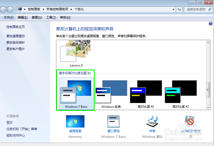Click the Control Panel icon in address bar
The height and width of the screenshot is (146, 214).
click(20, 9)
